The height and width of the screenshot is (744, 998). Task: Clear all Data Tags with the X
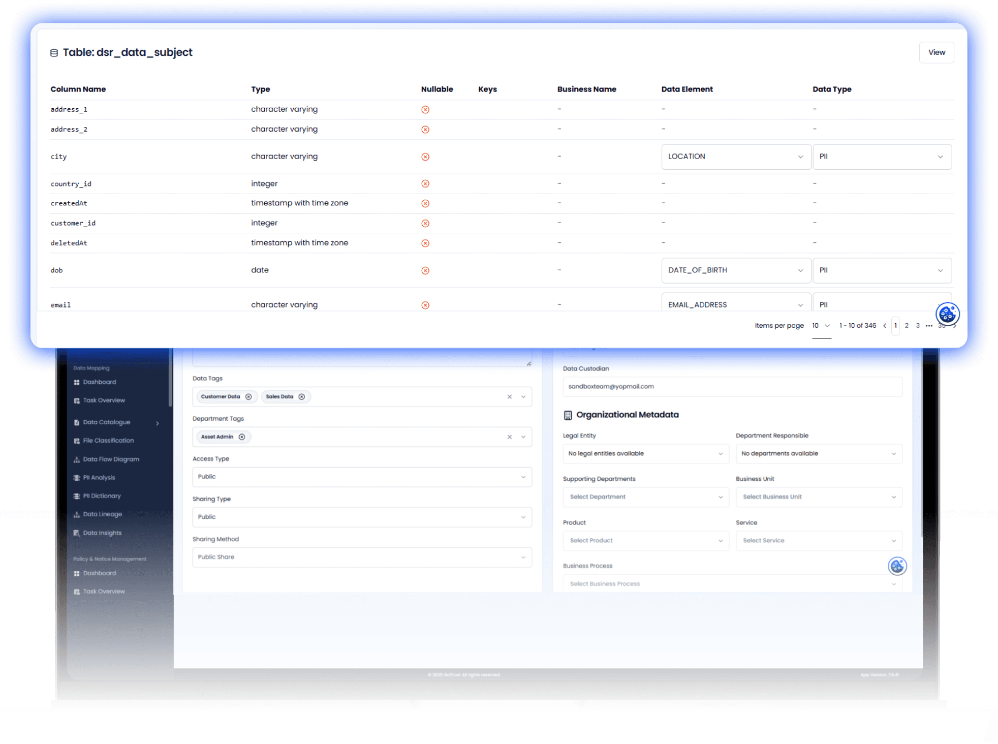click(509, 397)
